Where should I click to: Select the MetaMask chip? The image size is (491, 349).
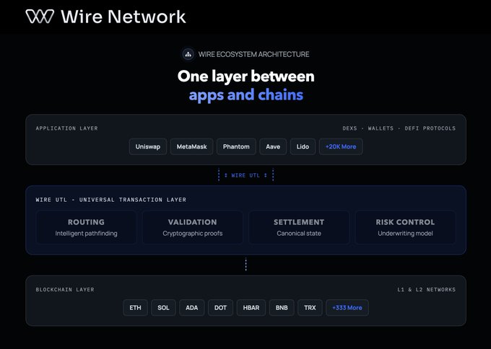click(191, 146)
